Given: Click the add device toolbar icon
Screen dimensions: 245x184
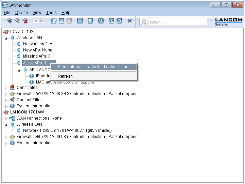Looking at the screenshot, I should pyautogui.click(x=10, y=21).
